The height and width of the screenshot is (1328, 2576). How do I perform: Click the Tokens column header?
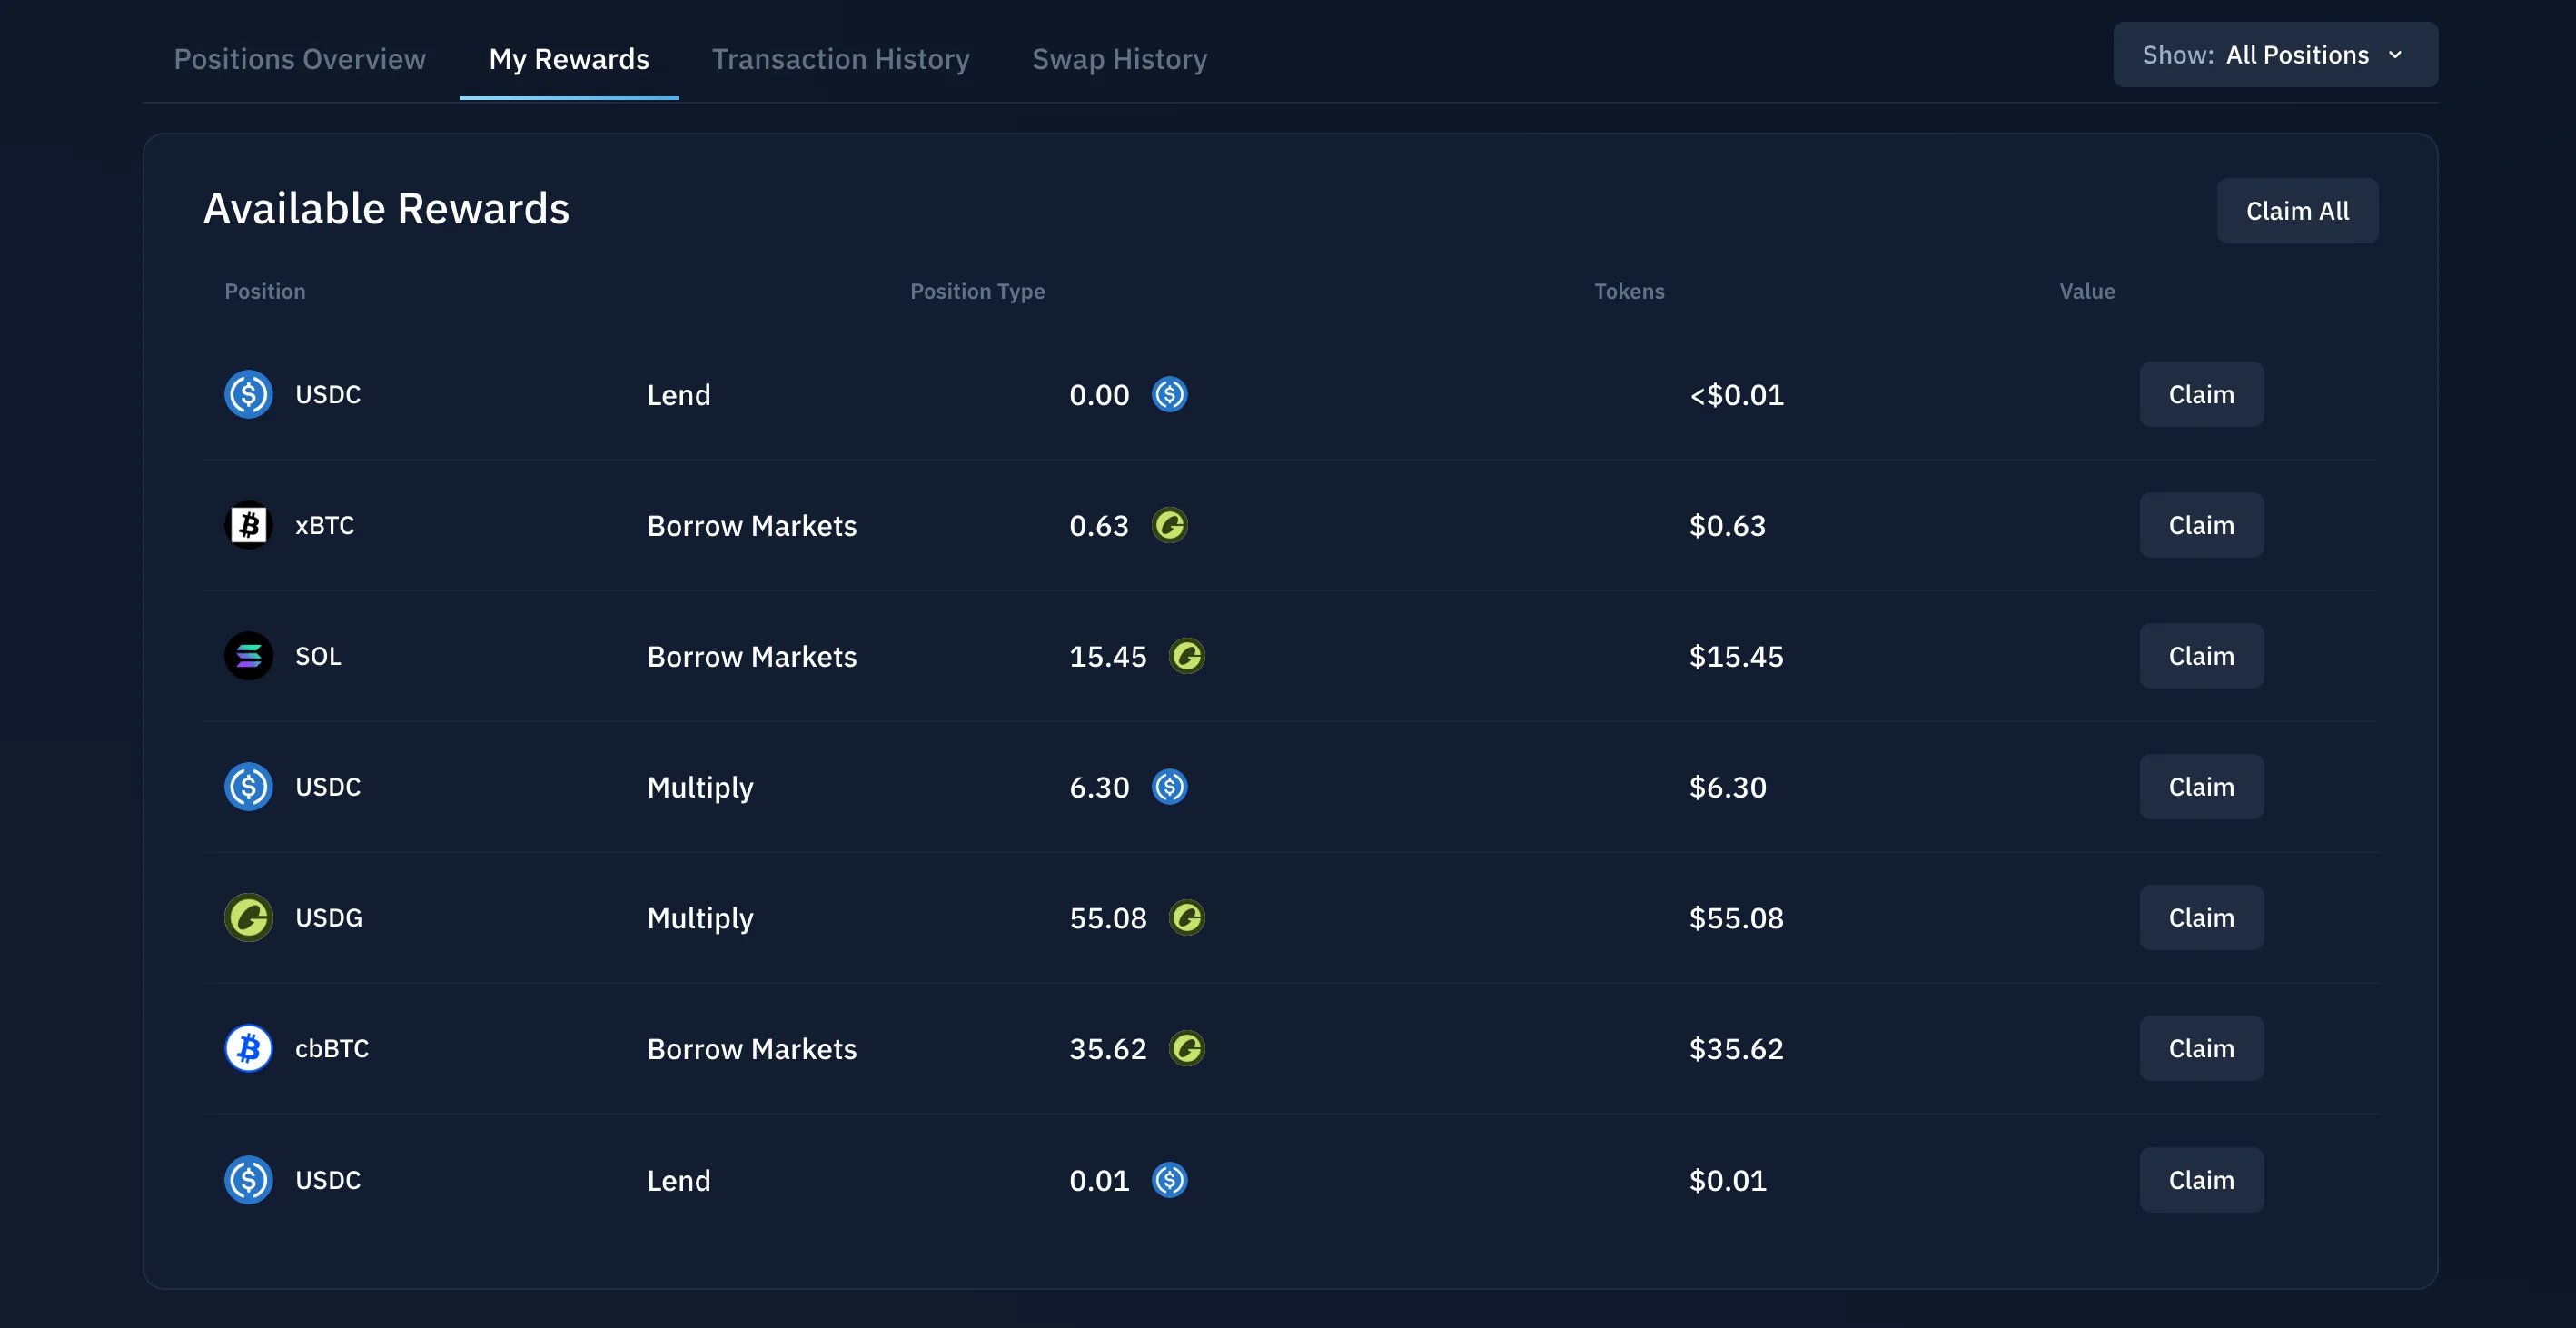pyautogui.click(x=1629, y=291)
